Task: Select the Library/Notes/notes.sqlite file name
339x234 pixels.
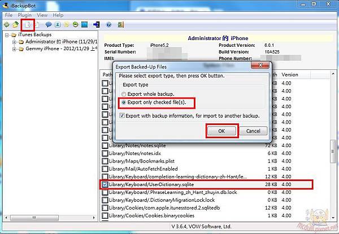Action: coord(137,146)
